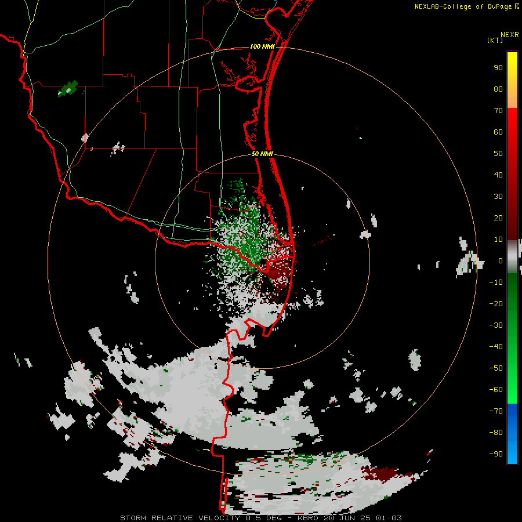522x522 pixels.
Task: Click the NEXR label above the color bar
Action: (x=510, y=35)
